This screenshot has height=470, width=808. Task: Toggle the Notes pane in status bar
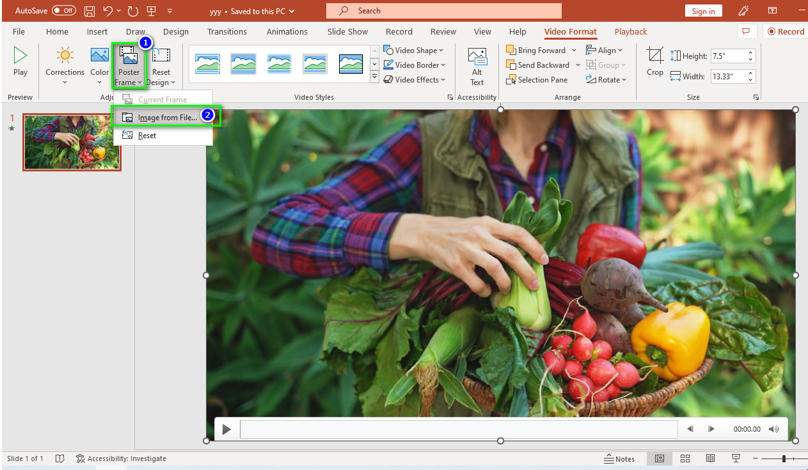pyautogui.click(x=619, y=458)
